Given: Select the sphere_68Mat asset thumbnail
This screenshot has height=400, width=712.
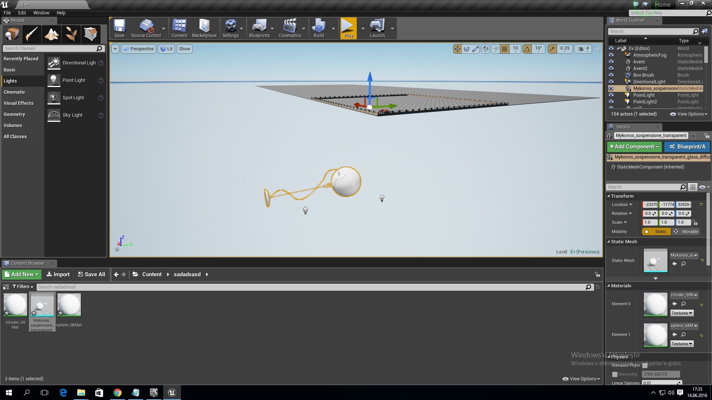Looking at the screenshot, I should tap(69, 305).
